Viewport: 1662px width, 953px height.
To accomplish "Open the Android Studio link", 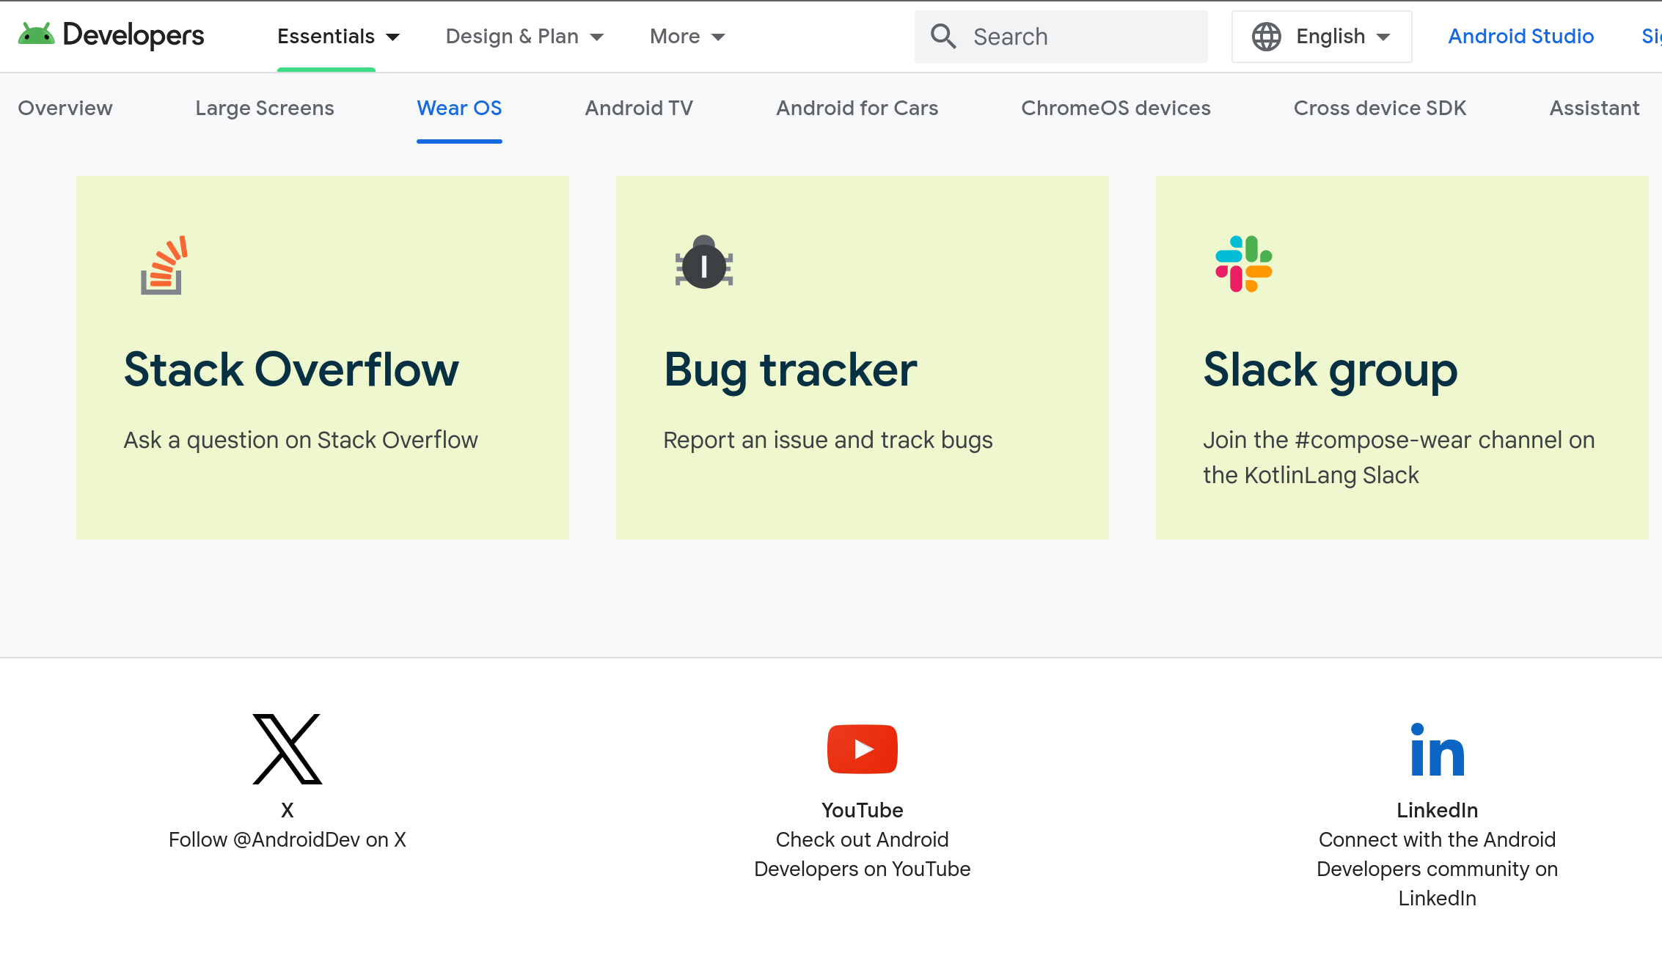I will click(x=1521, y=36).
